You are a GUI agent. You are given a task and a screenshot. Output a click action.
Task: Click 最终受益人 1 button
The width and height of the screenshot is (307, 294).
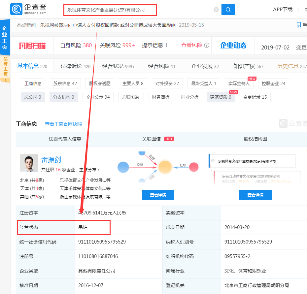tap(204, 83)
